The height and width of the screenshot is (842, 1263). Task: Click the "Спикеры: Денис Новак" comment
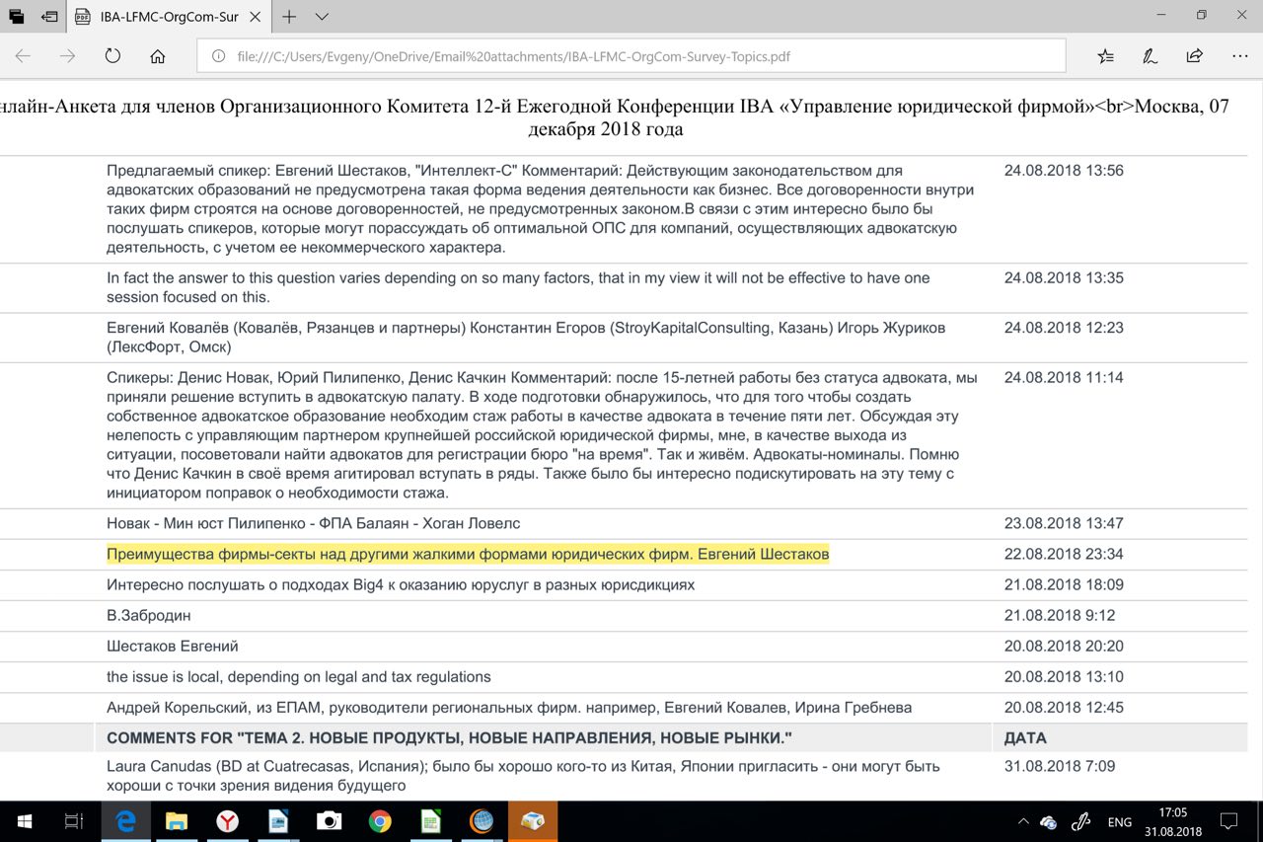(x=542, y=434)
